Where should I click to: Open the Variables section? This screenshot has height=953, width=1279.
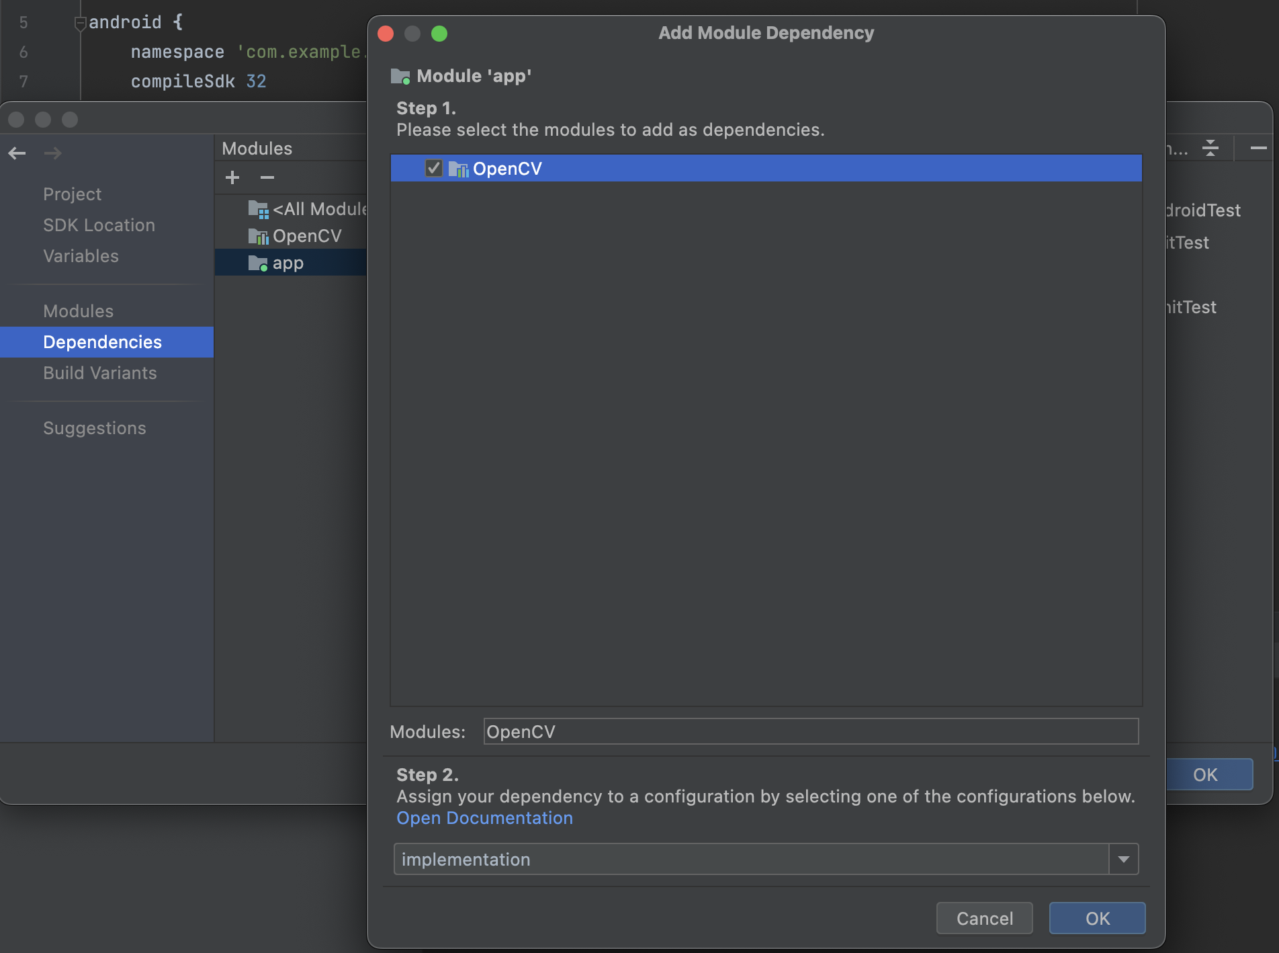click(x=81, y=256)
